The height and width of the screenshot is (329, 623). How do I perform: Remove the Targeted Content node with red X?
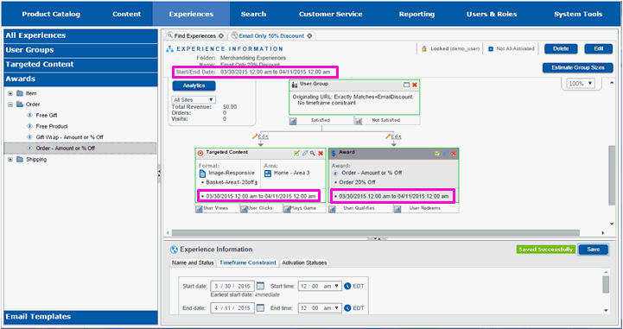[x=321, y=153]
